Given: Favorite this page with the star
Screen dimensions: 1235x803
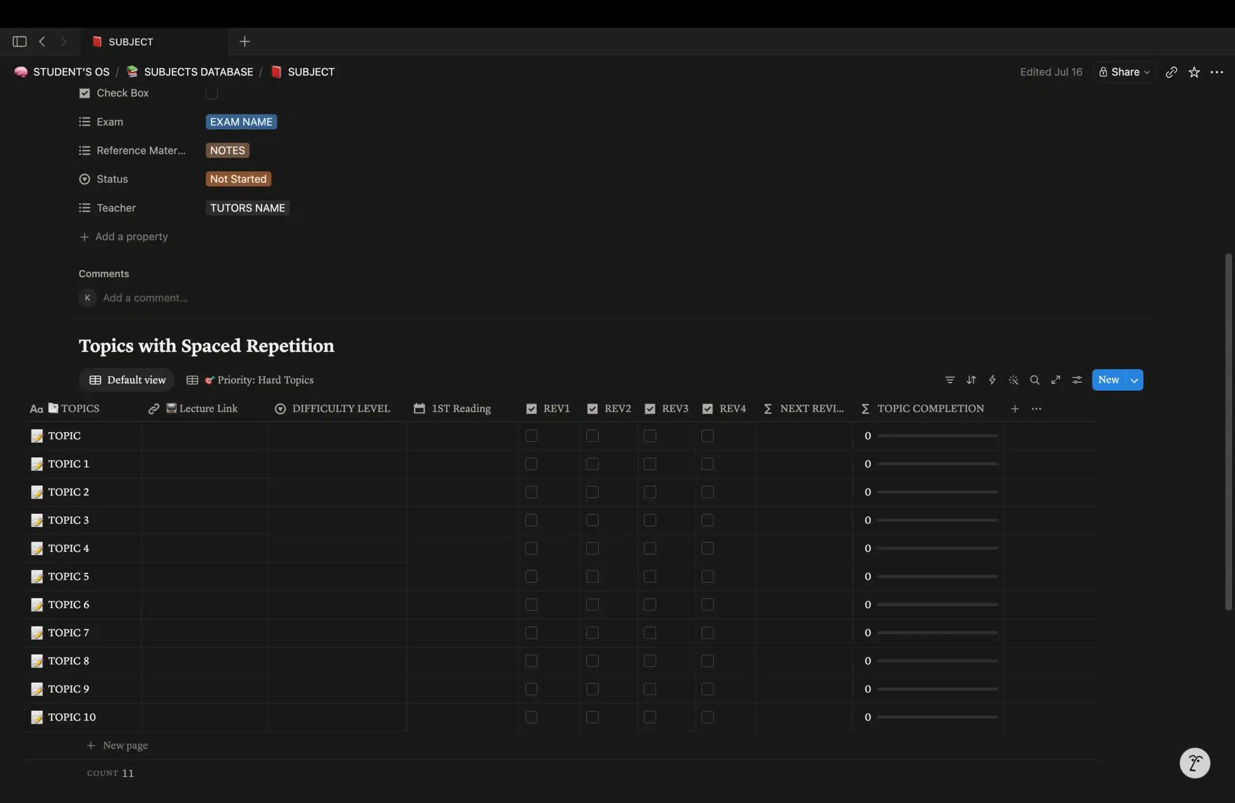Looking at the screenshot, I should click(1194, 72).
